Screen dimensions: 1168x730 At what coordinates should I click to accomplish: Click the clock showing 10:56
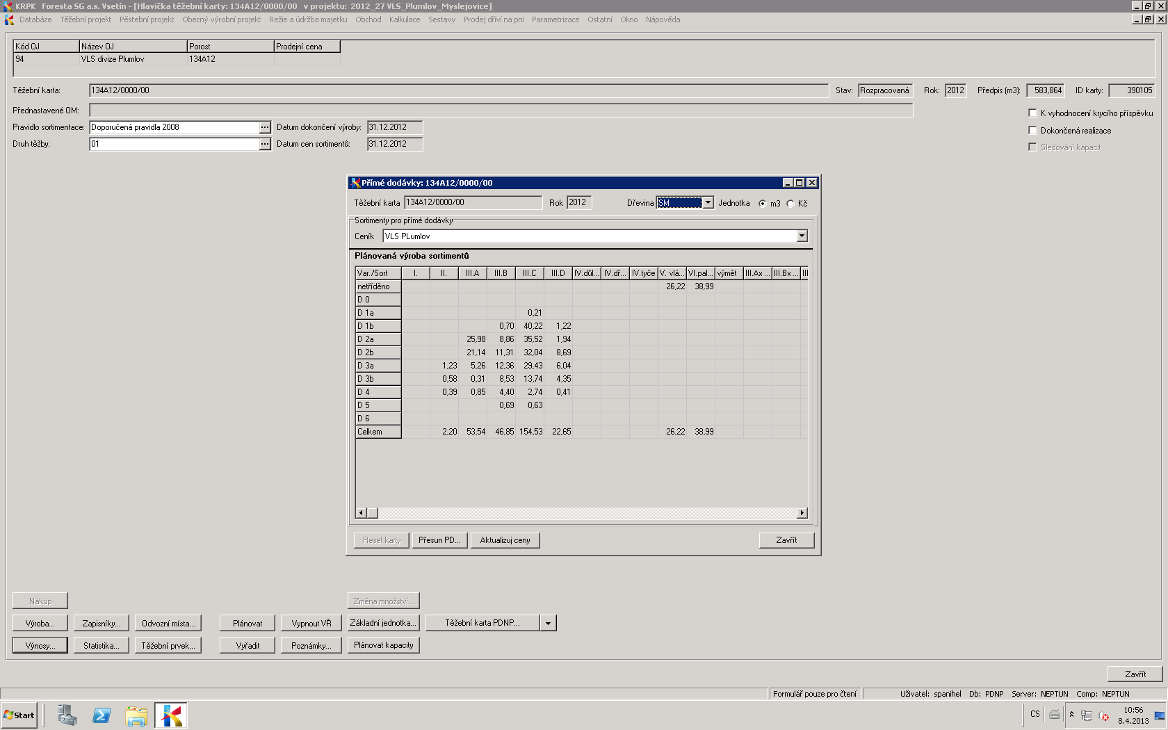pyautogui.click(x=1133, y=710)
